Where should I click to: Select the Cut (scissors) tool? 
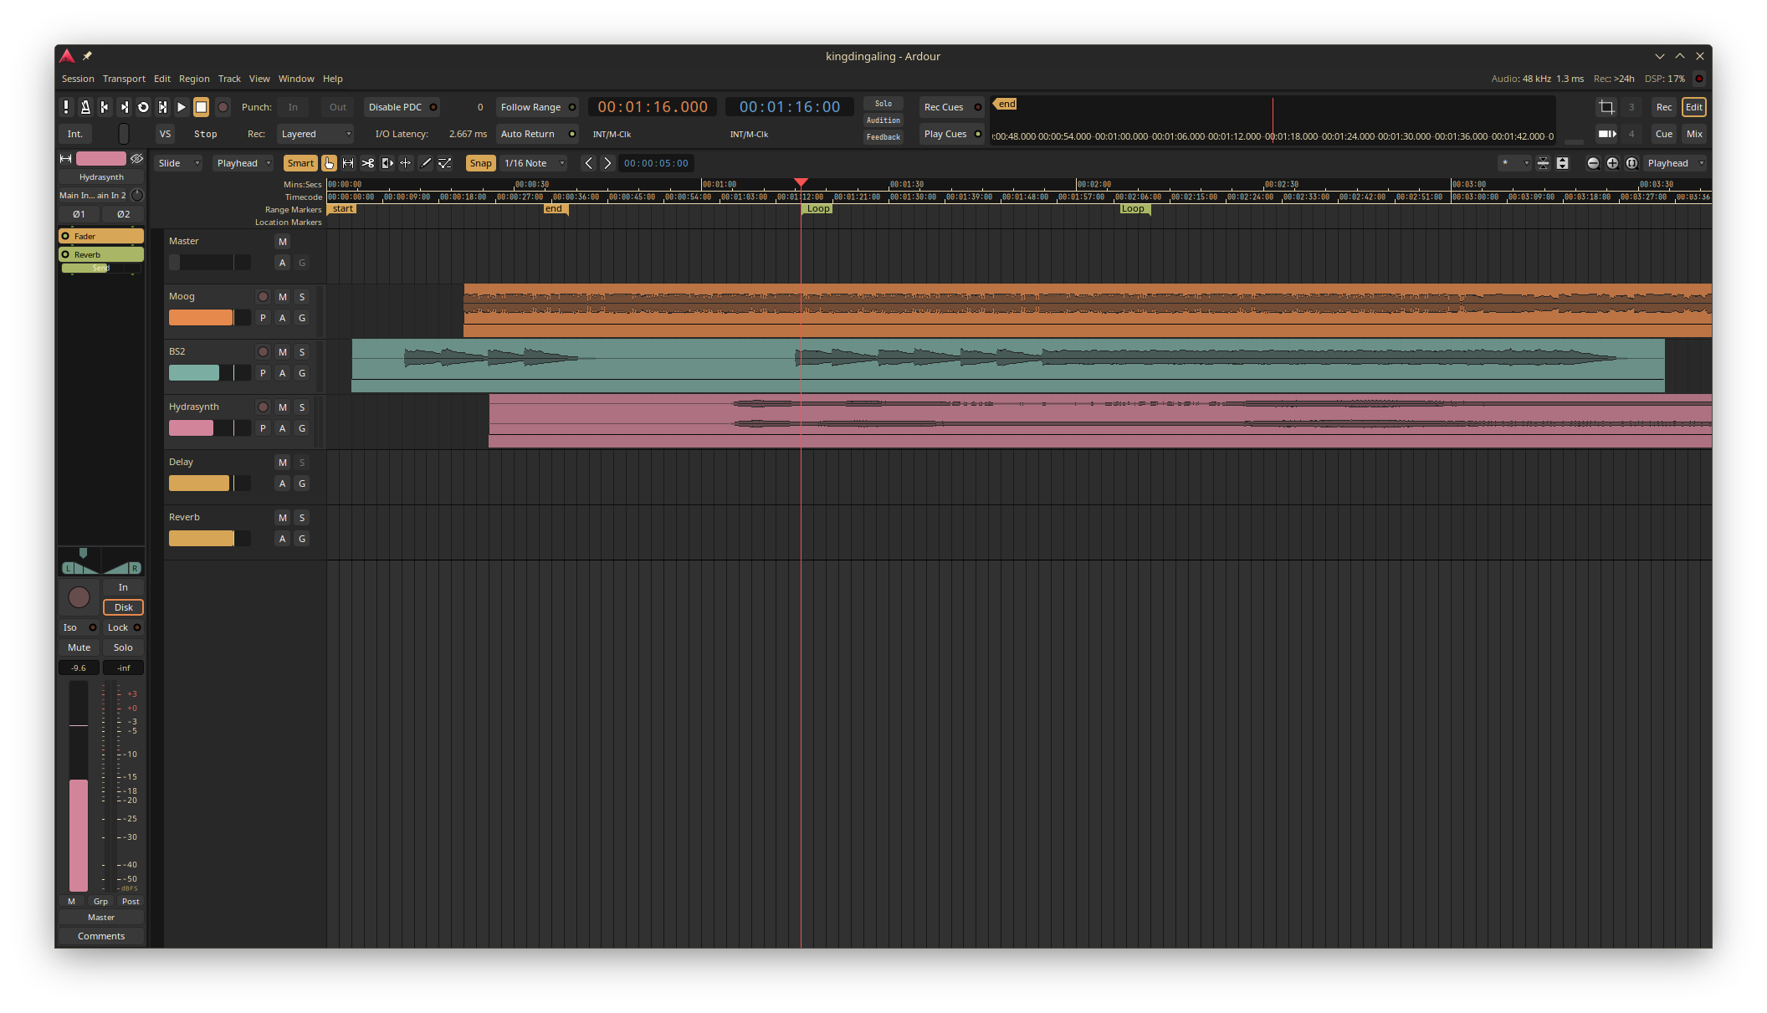pyautogui.click(x=367, y=163)
